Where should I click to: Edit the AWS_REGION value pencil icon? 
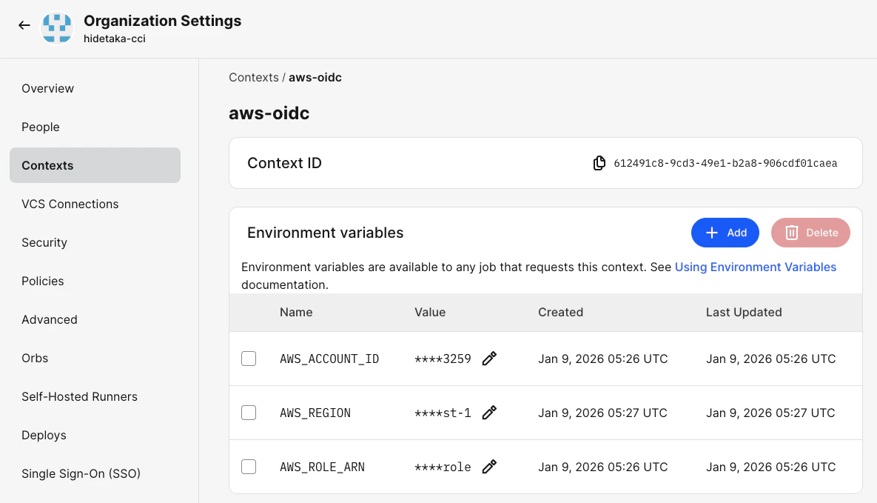489,413
